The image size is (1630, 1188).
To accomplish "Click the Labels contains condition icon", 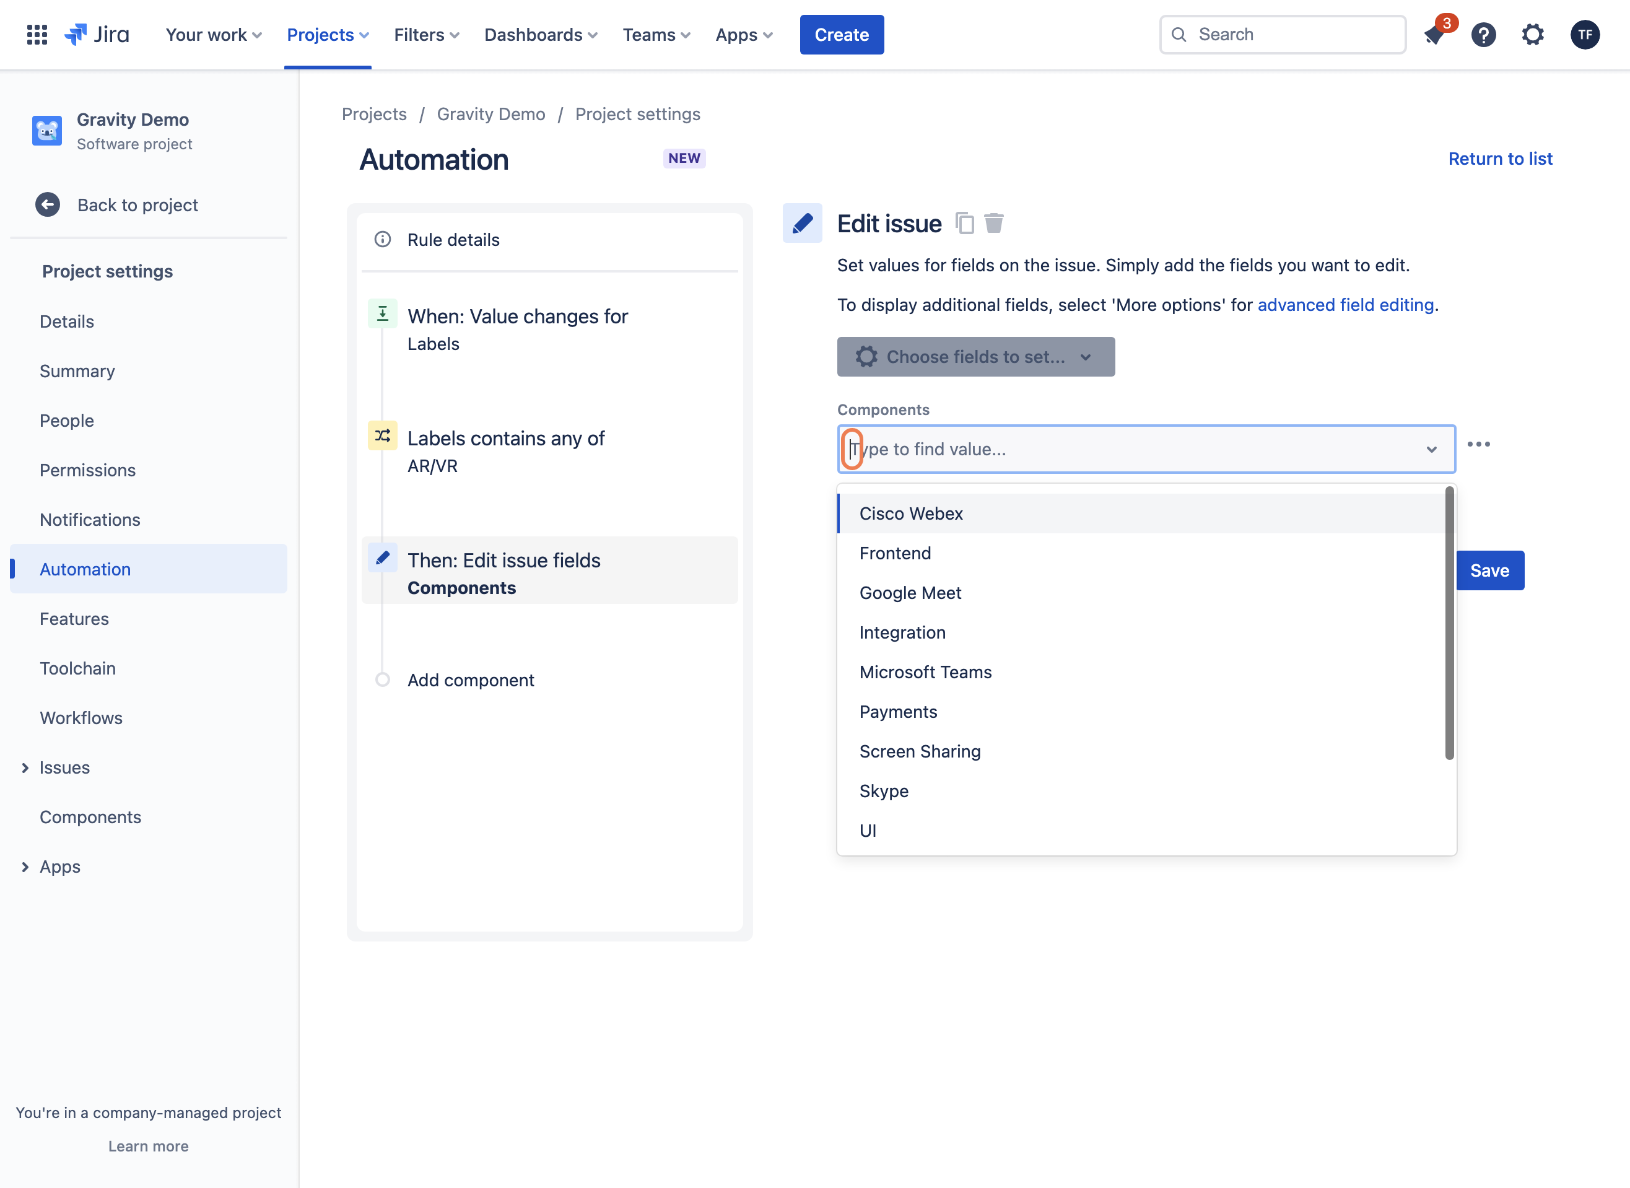I will coord(383,436).
